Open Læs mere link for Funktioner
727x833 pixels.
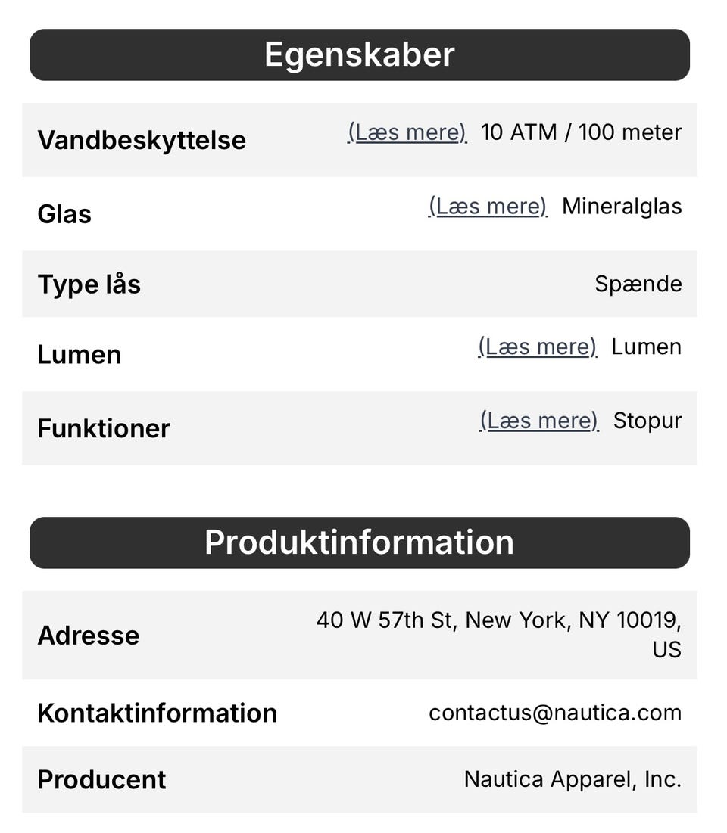[539, 421]
